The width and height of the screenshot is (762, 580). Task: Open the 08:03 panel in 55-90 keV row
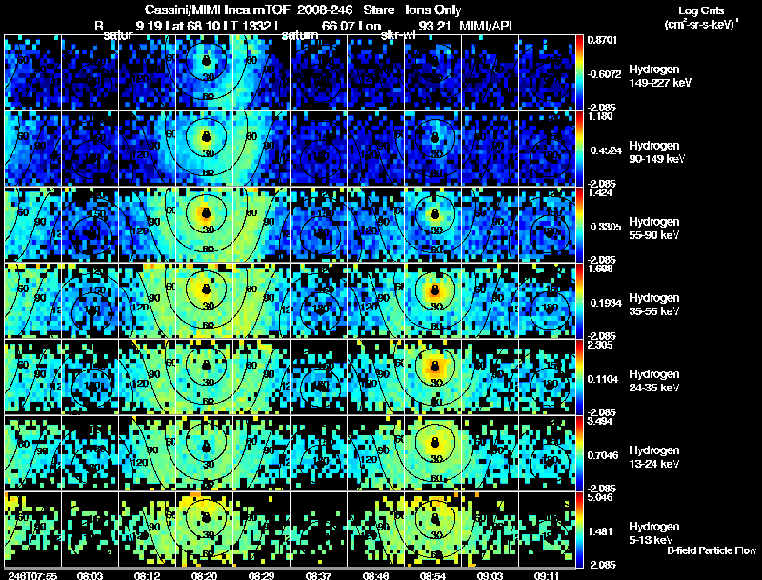90,225
